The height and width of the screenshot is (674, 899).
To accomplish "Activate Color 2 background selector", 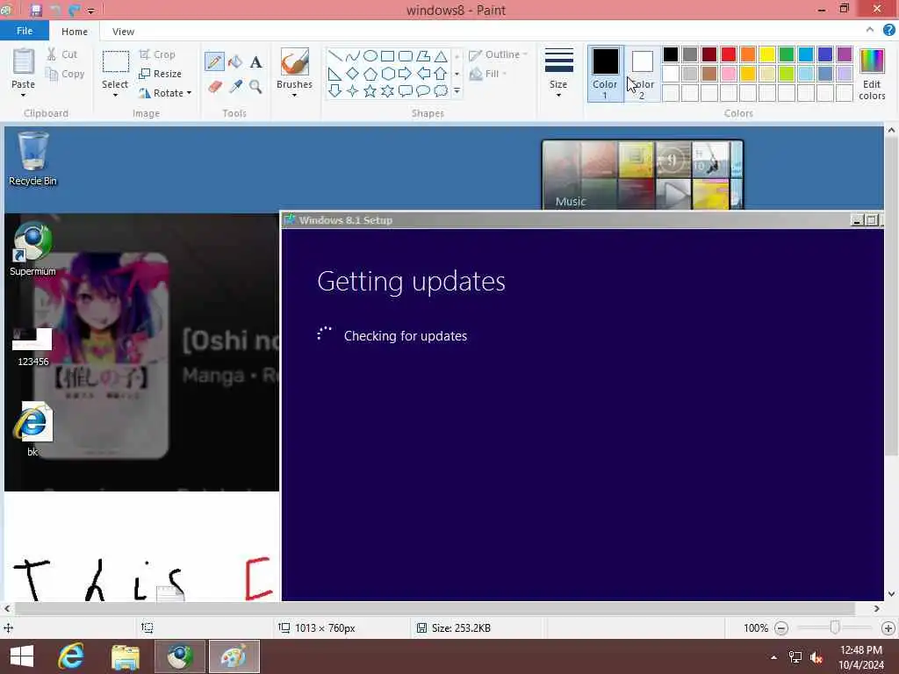I will (x=642, y=74).
